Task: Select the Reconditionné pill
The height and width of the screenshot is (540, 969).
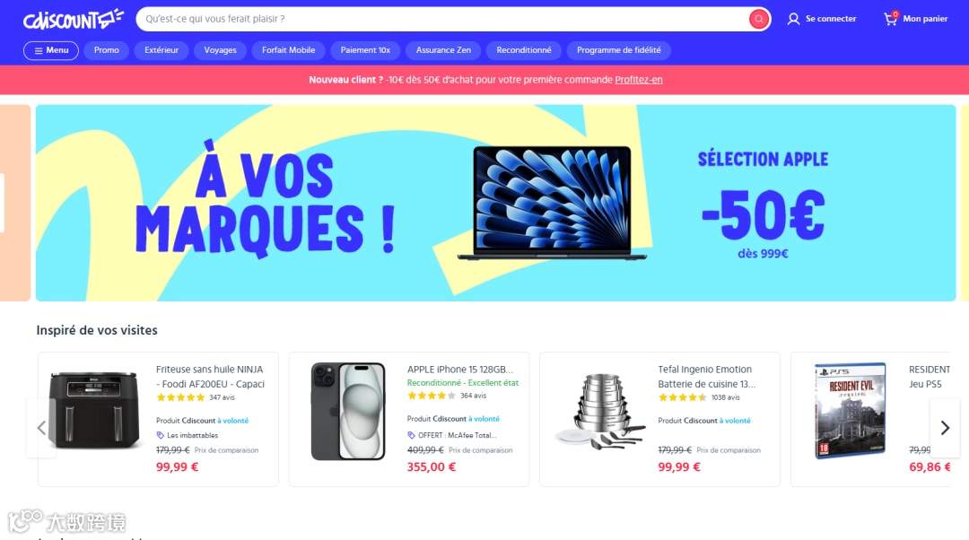Action: pyautogui.click(x=523, y=50)
